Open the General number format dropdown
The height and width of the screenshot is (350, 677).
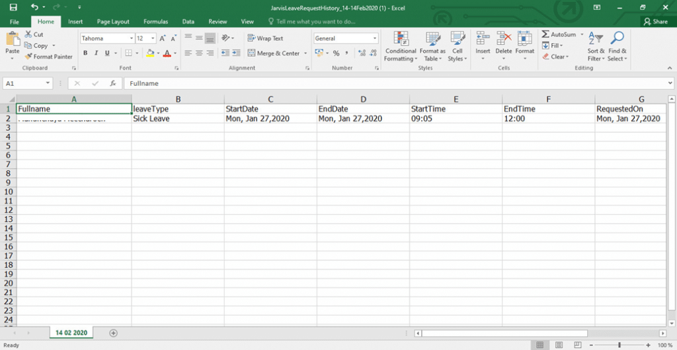(x=374, y=38)
